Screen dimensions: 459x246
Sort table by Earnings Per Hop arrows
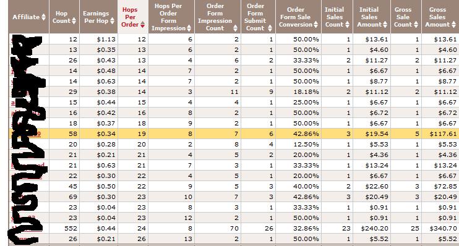pos(113,21)
